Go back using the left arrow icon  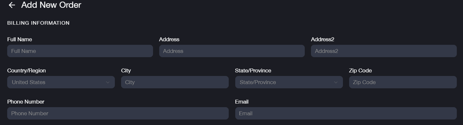coord(12,5)
